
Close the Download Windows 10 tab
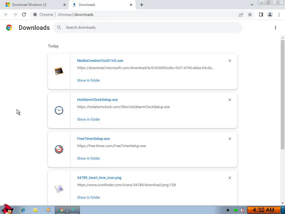pyautogui.click(x=65, y=5)
